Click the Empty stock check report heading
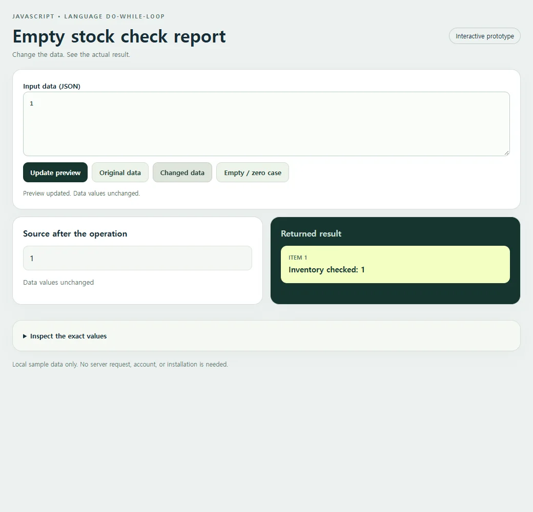The height and width of the screenshot is (512, 533). (x=119, y=36)
